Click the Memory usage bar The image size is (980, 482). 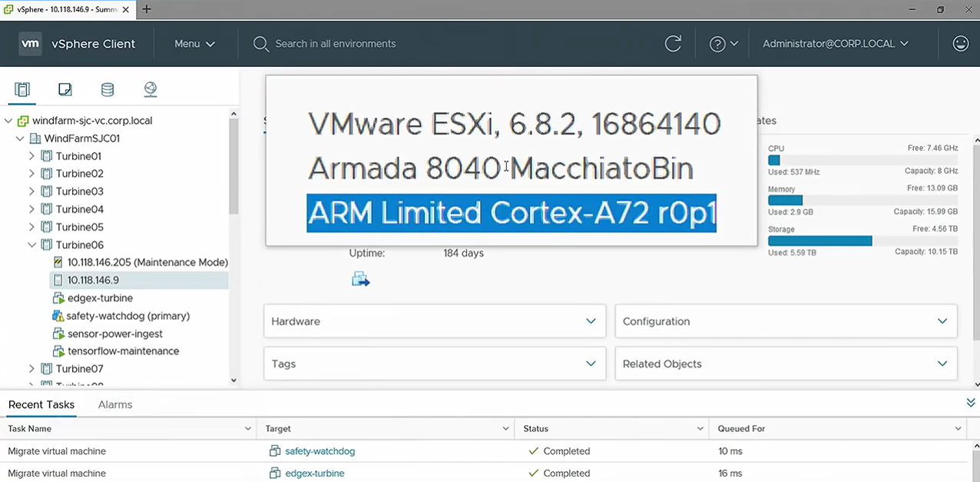pos(862,200)
